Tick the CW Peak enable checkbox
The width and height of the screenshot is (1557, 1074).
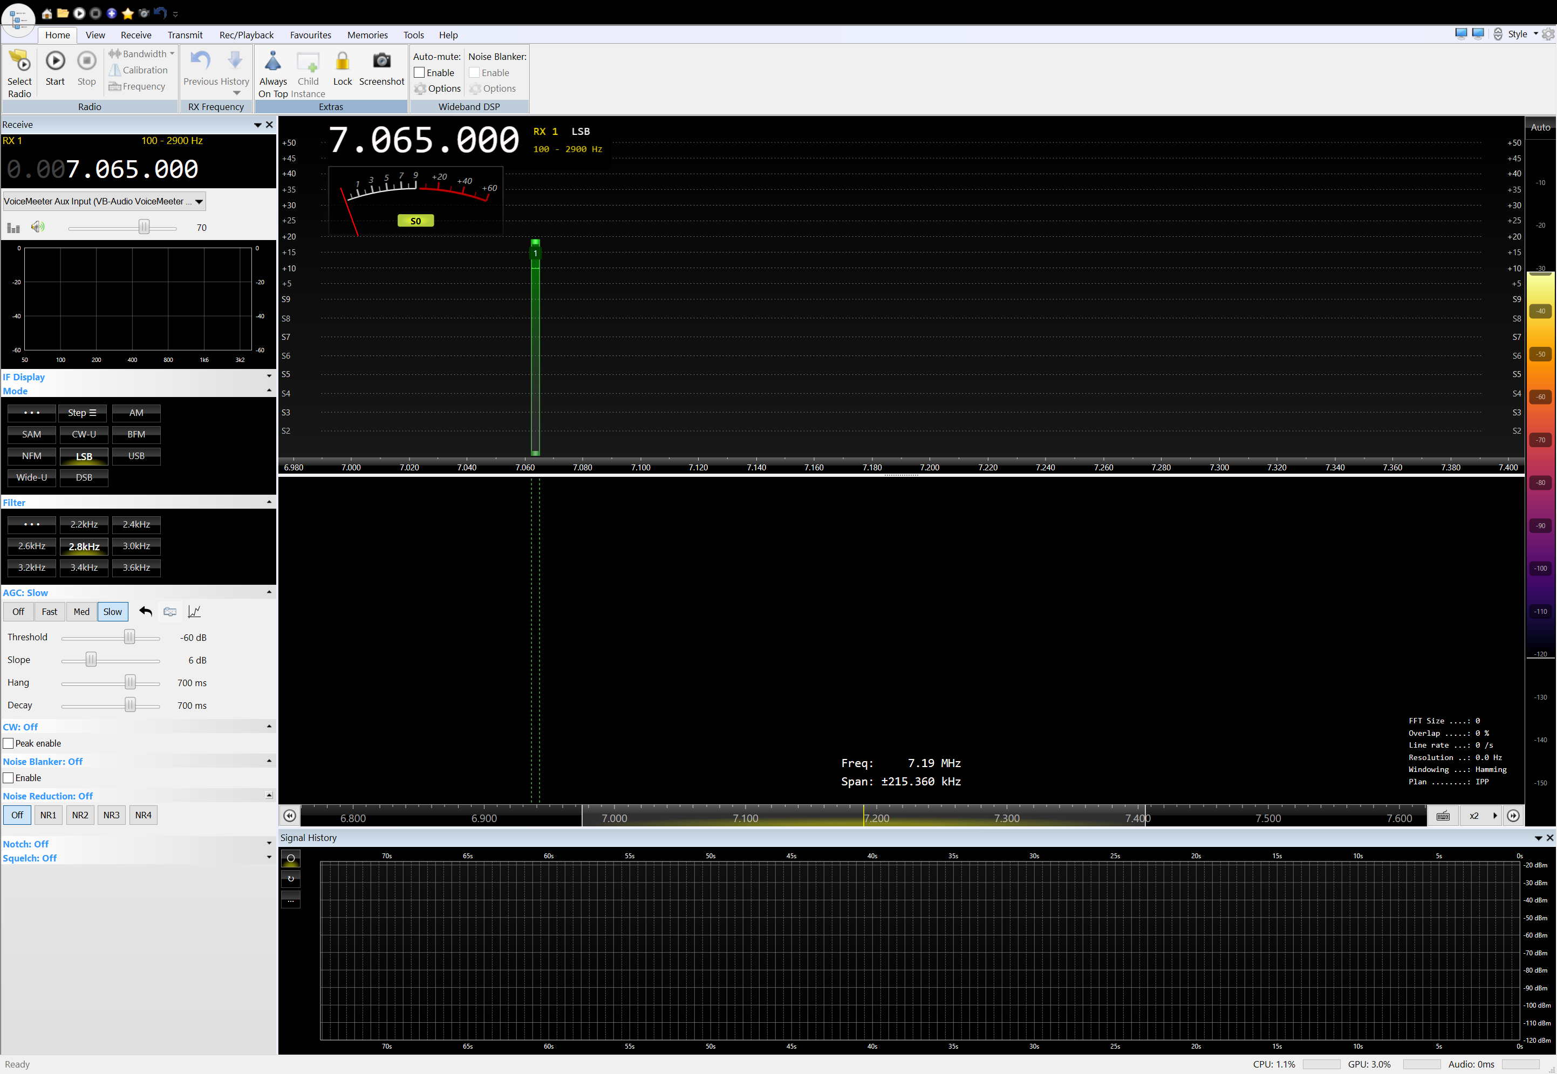click(9, 743)
